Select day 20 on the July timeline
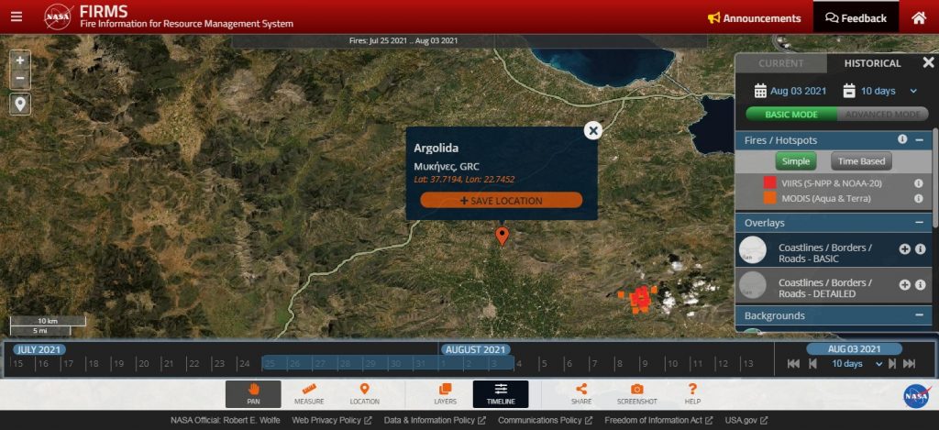 143,363
